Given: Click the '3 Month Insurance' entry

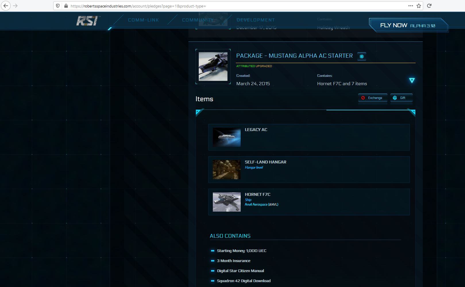Looking at the screenshot, I should click(234, 261).
